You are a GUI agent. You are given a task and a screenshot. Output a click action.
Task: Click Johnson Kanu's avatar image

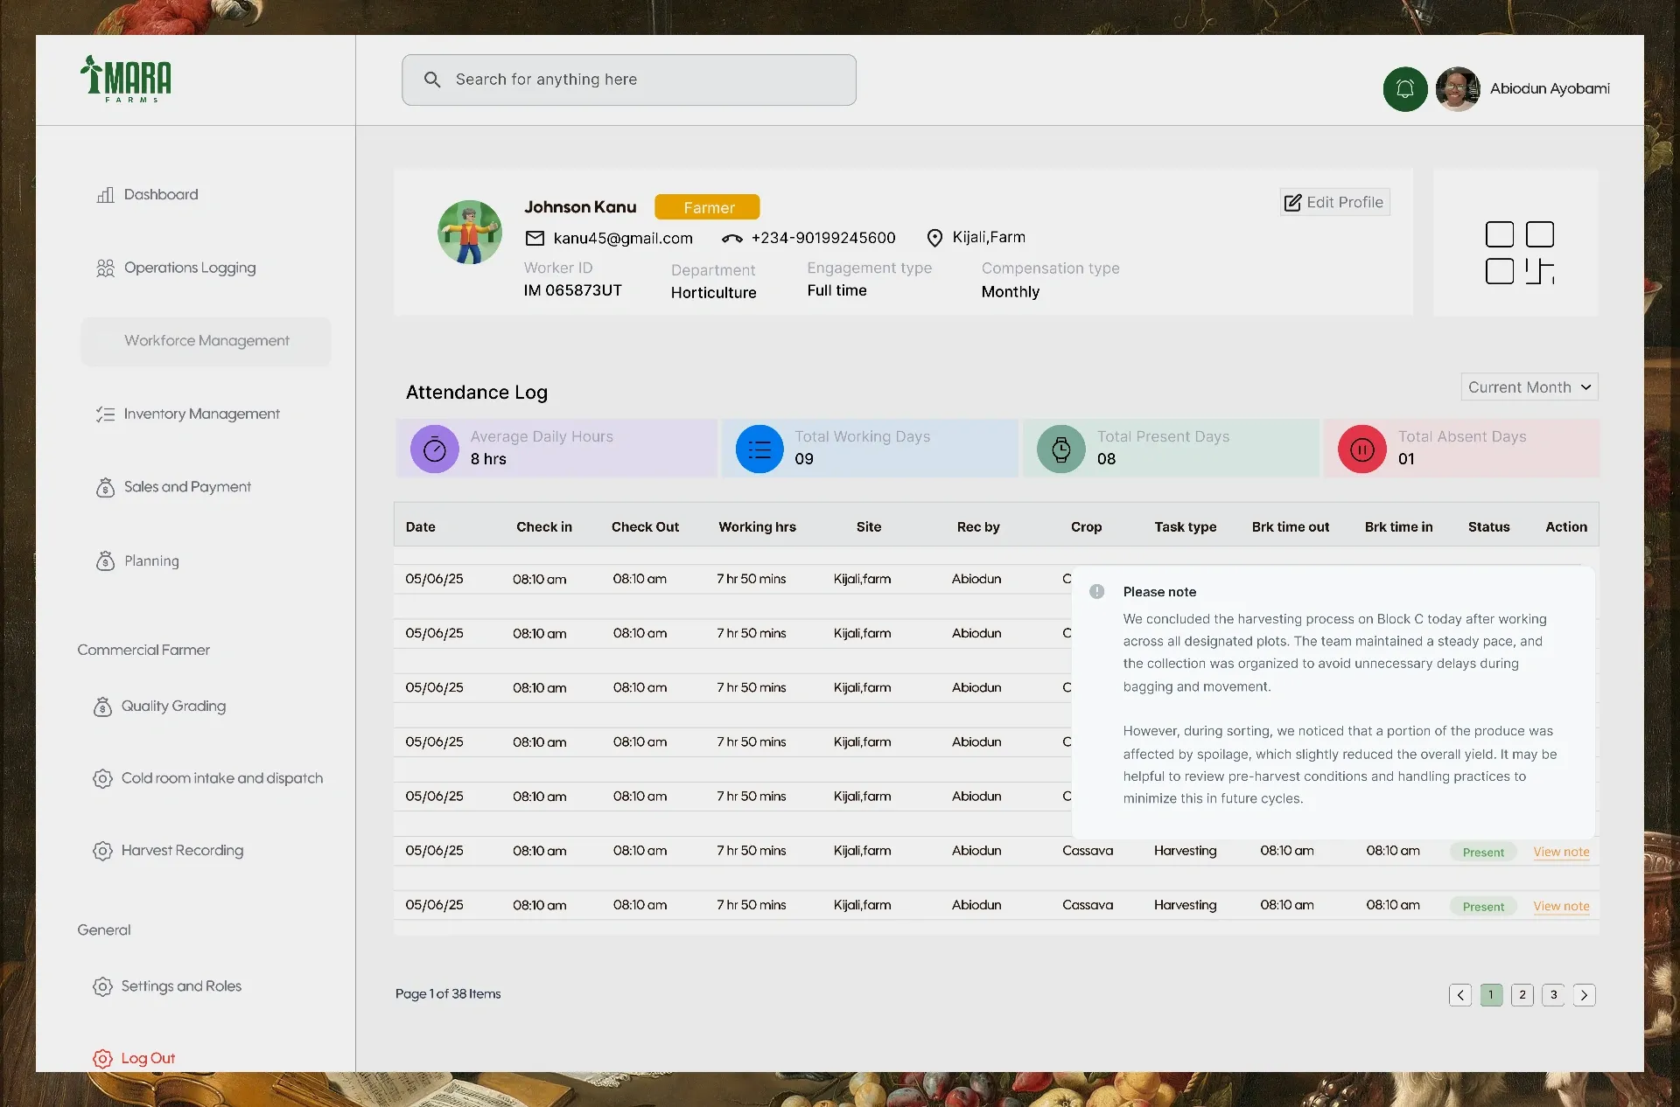tap(470, 232)
